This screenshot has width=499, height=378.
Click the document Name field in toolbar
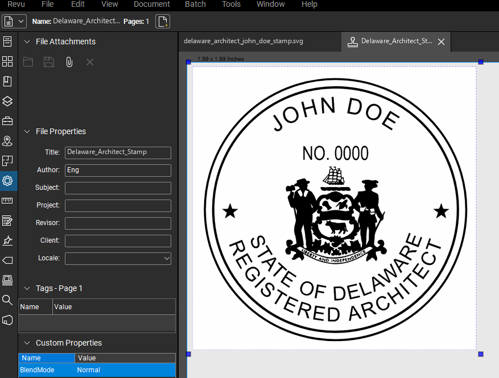point(86,21)
